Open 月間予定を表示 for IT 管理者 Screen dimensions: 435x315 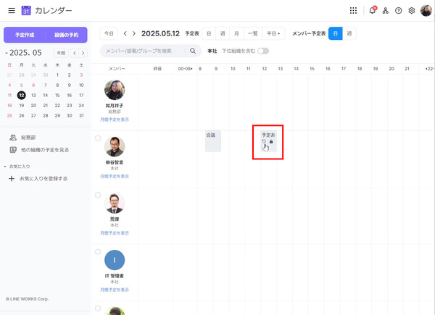[115, 290]
